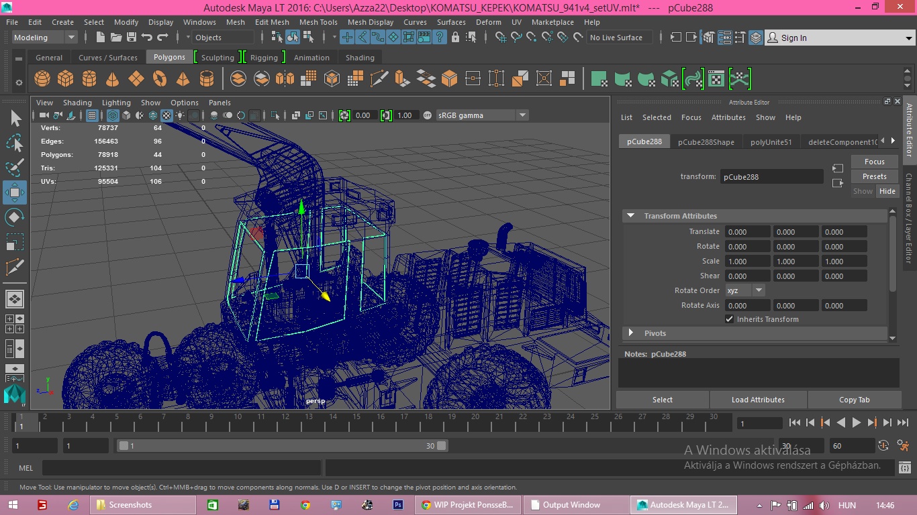Screen dimensions: 917x515
Task: Open the UV Editor shelf icon
Action: 716,79
